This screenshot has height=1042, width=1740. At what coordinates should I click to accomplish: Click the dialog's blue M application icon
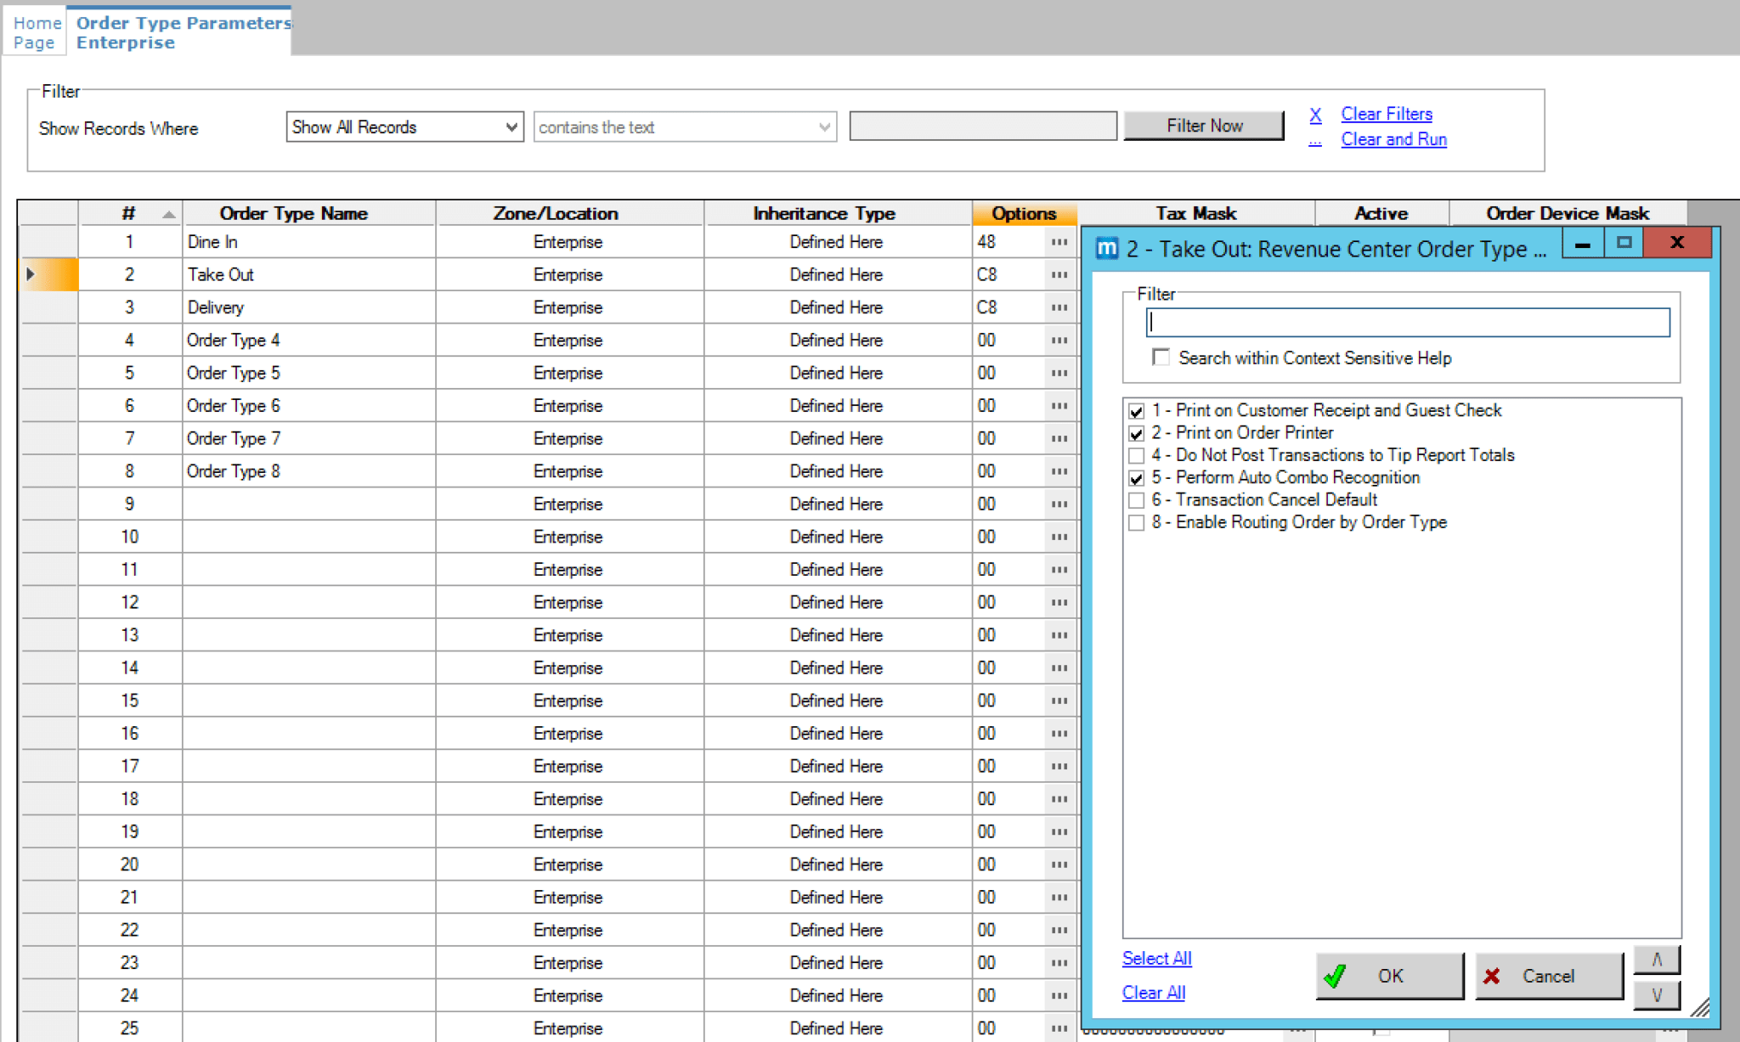[1107, 248]
